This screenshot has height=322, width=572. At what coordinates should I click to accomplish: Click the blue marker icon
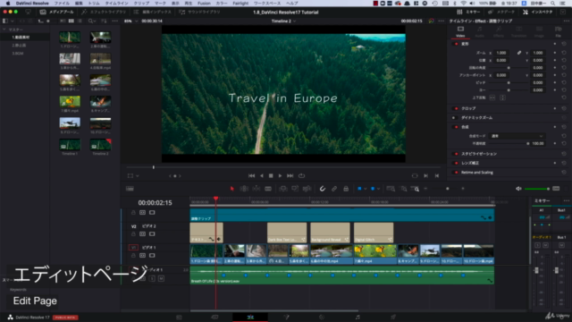tap(373, 189)
